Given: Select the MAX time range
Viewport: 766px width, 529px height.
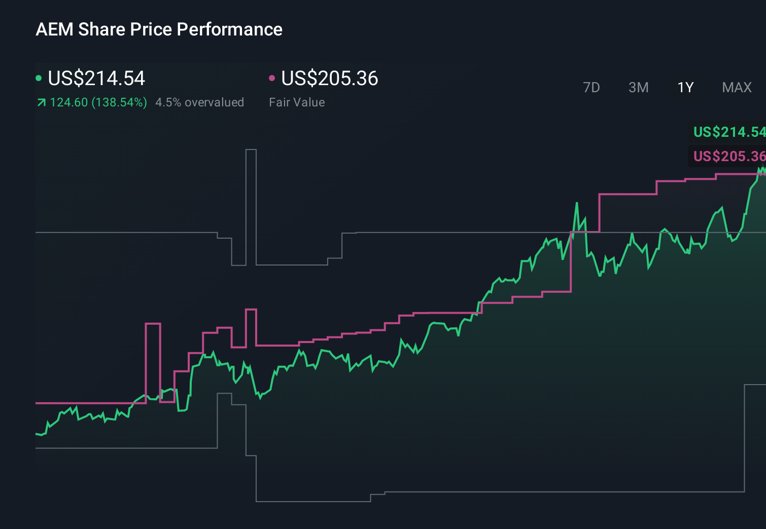Looking at the screenshot, I should (736, 87).
